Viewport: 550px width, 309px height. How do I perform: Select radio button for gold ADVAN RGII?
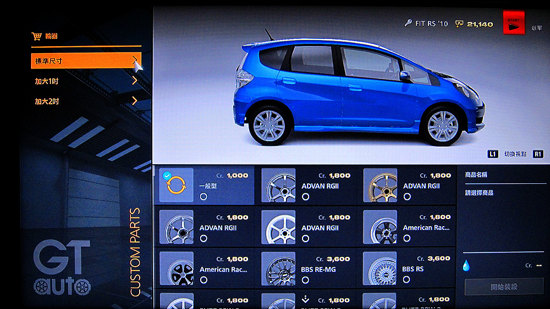[407, 196]
